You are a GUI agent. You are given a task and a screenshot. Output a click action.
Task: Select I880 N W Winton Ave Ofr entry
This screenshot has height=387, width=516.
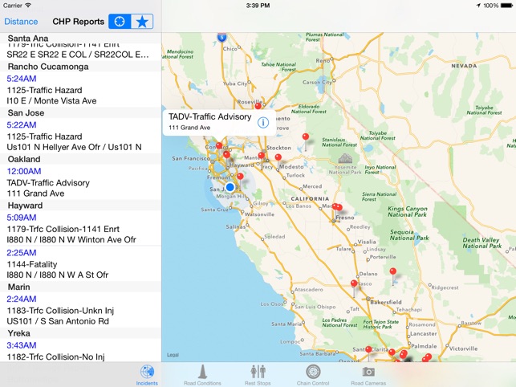click(x=71, y=240)
